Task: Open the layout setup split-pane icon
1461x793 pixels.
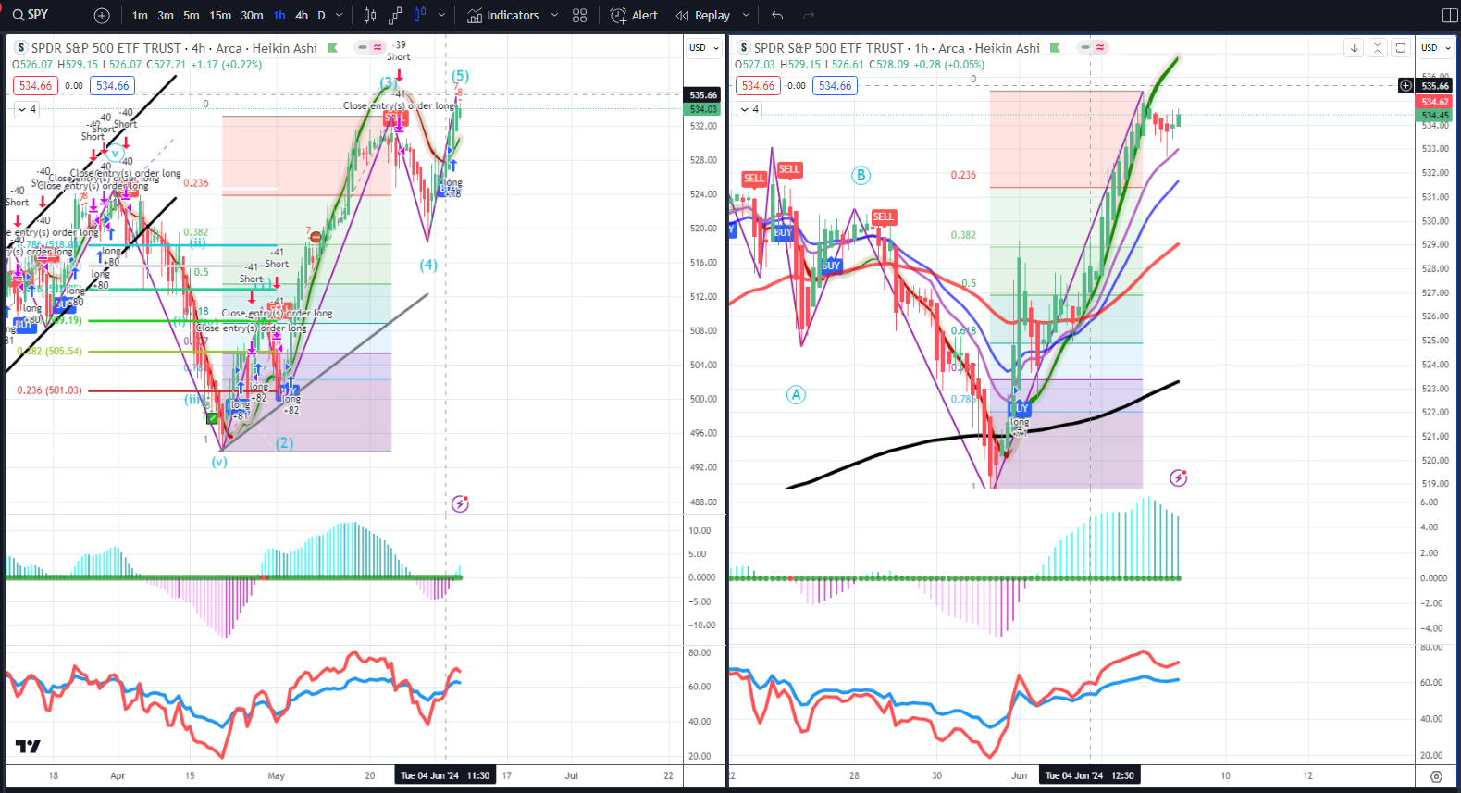Action: [x=1449, y=16]
